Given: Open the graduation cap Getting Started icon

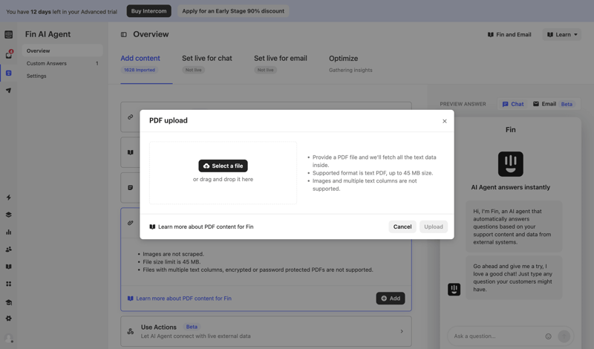Looking at the screenshot, I should coord(8,302).
